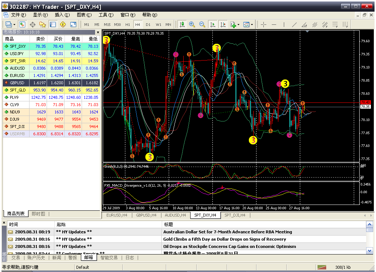Image resolution: width=376 pixels, height=272 pixels.
Task: Open the 插入 (Insert) menu
Action: (62, 15)
